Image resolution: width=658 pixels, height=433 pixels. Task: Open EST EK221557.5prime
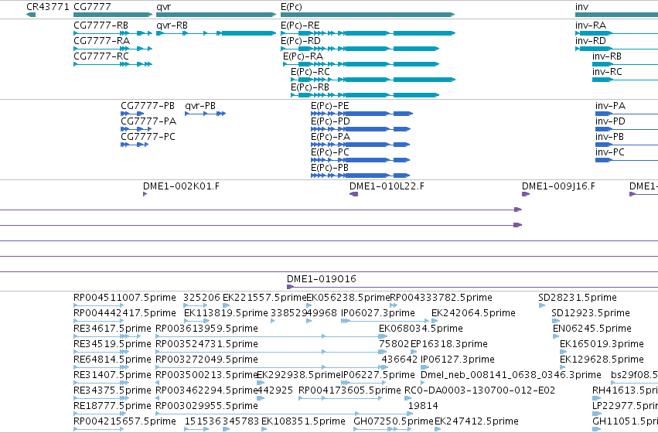[264, 298]
